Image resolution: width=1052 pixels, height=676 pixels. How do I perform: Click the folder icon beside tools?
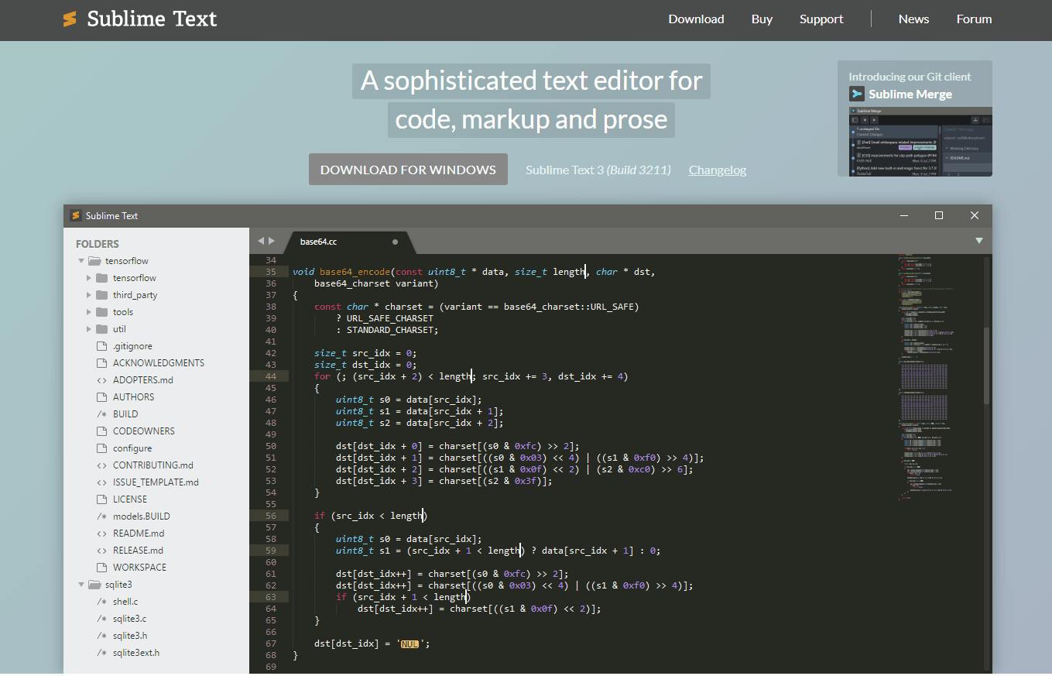(x=101, y=312)
